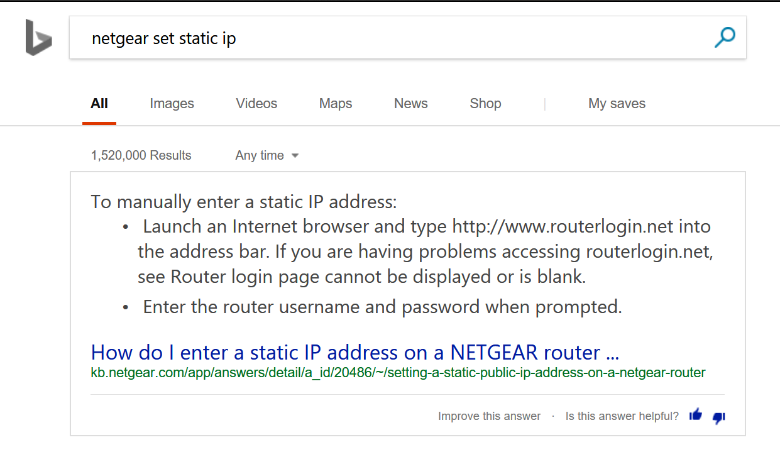Viewport: 780px width, 452px height.
Task: Switch to the News tab
Action: 411,104
